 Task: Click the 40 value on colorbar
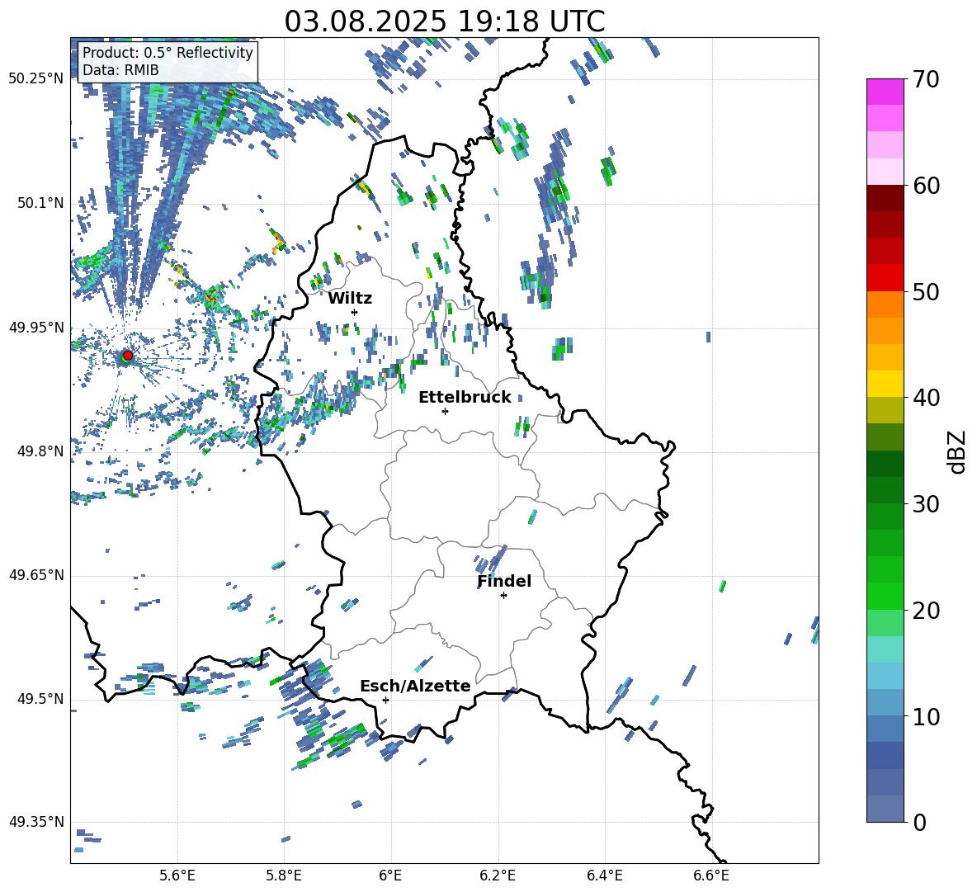click(x=926, y=398)
